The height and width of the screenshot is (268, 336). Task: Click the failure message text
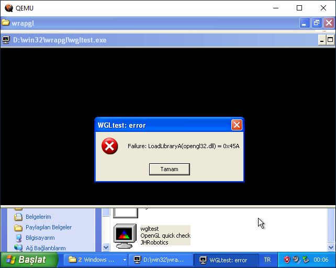(x=183, y=146)
